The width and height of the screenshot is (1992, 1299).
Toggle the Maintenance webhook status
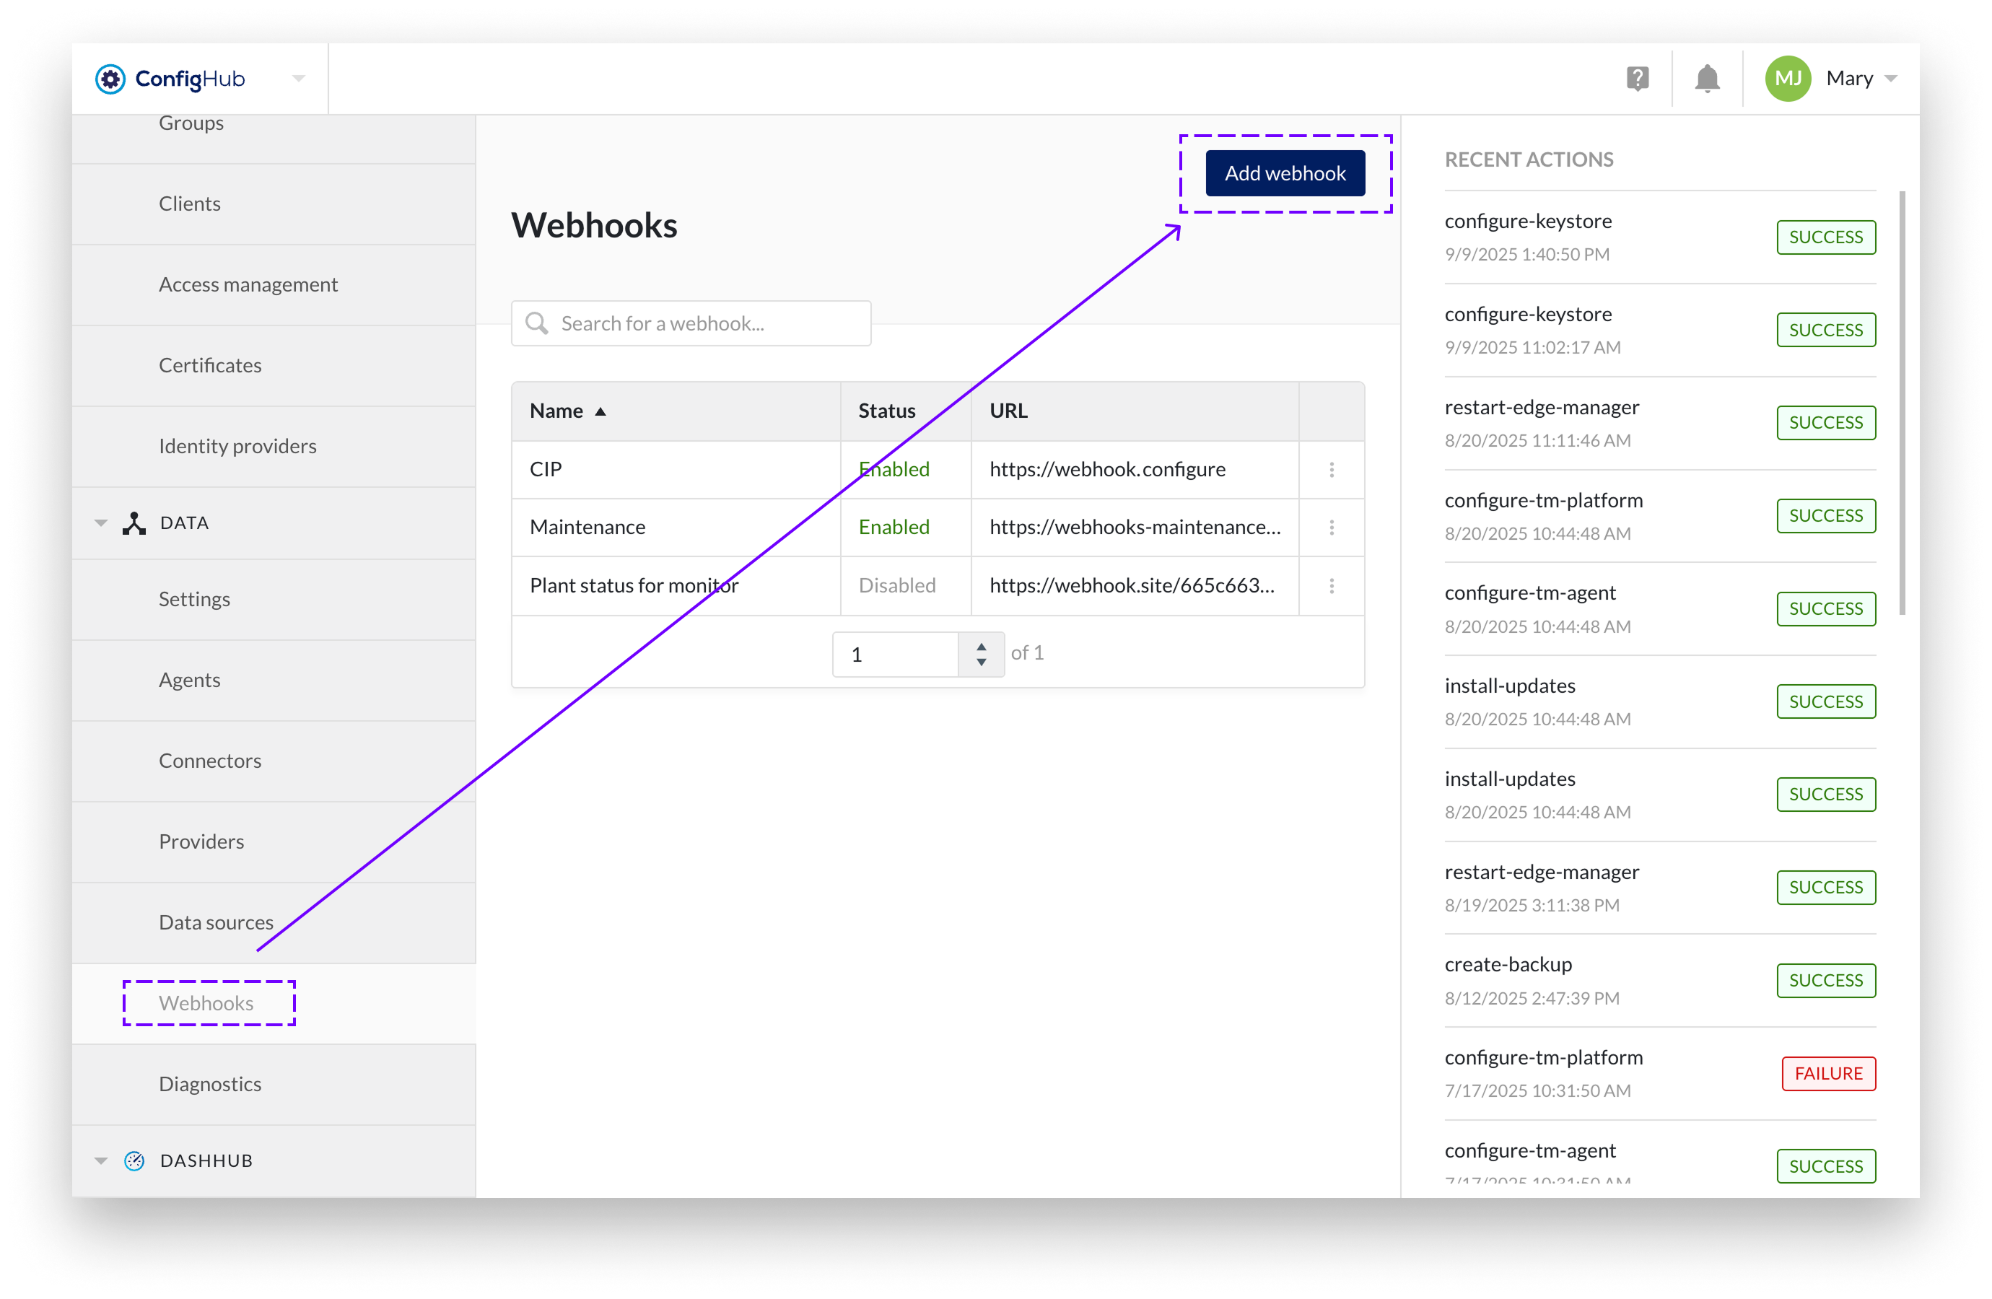894,528
